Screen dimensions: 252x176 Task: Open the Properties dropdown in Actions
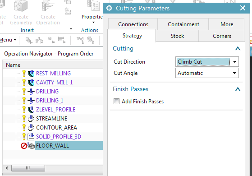pos(92,19)
